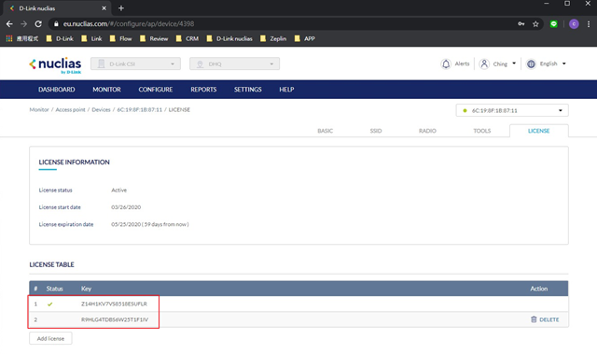
Task: Click the license expiration date 05/25/2020
Action: coord(150,224)
